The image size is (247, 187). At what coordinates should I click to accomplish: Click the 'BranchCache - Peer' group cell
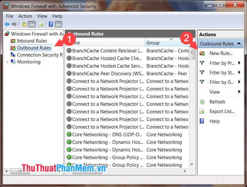point(167,74)
